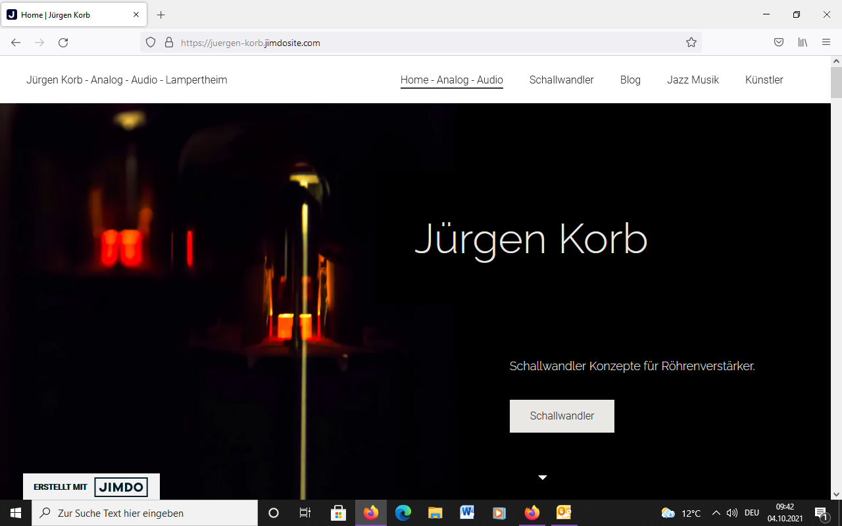Click the tracking protection shield icon

[x=151, y=43]
